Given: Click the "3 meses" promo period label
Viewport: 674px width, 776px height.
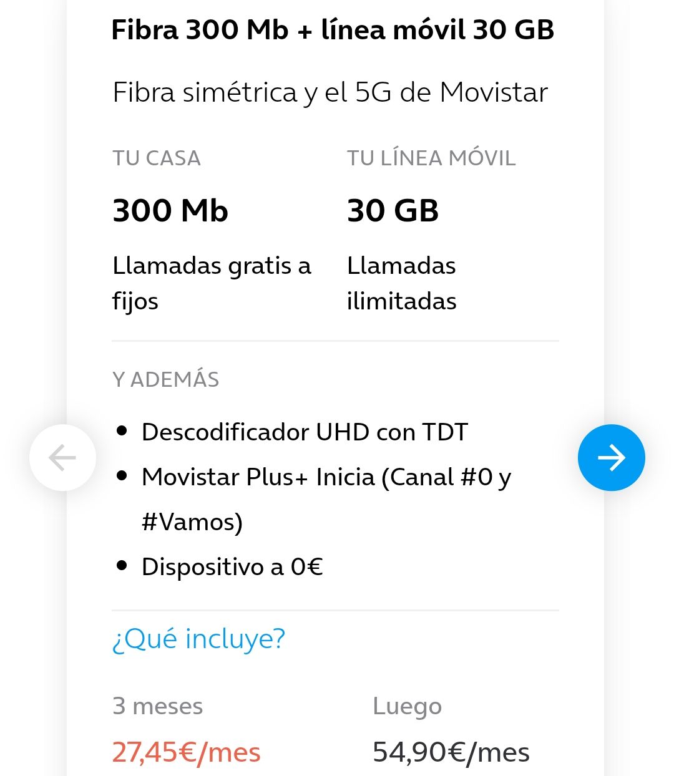Looking at the screenshot, I should 157,706.
